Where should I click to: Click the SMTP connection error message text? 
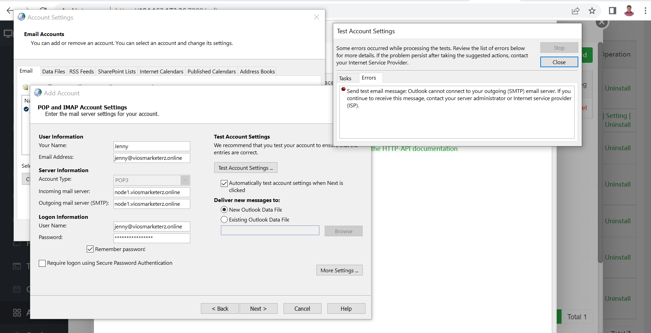pos(459,98)
